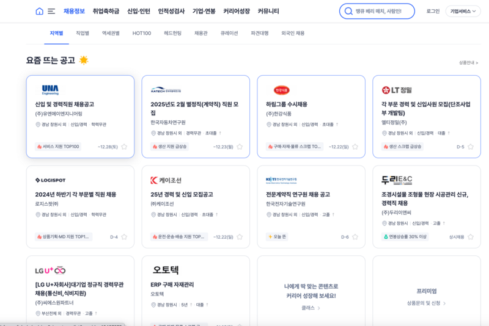Click the 연봉상승률 30% 이상 tag
Screen dimensions: 489x326
(x=405, y=237)
